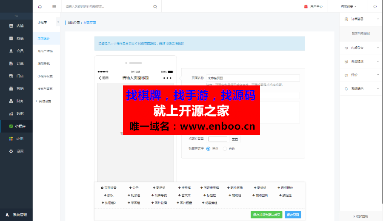Add a 富文本 component

[184, 195]
